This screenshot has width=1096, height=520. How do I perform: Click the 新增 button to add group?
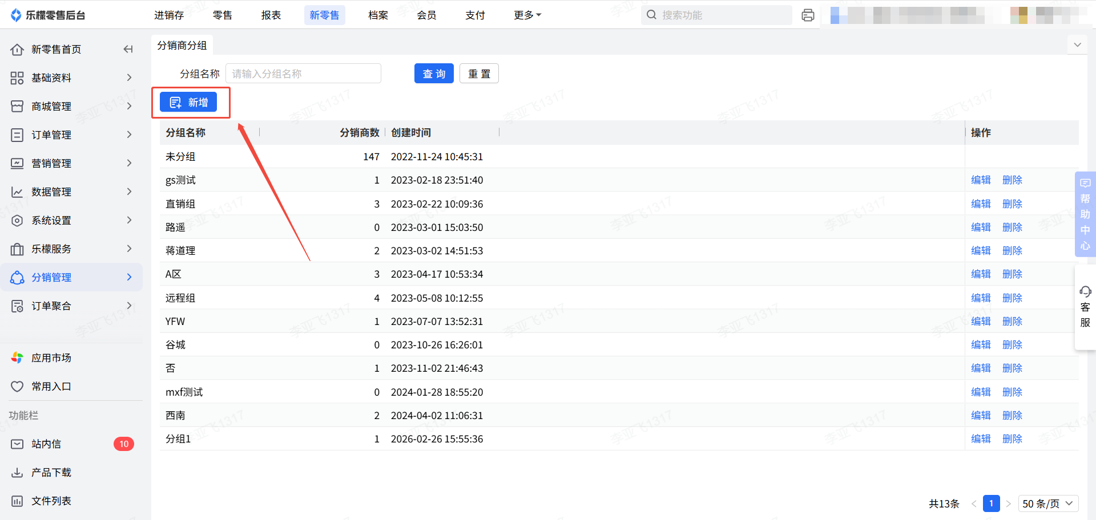coord(188,102)
